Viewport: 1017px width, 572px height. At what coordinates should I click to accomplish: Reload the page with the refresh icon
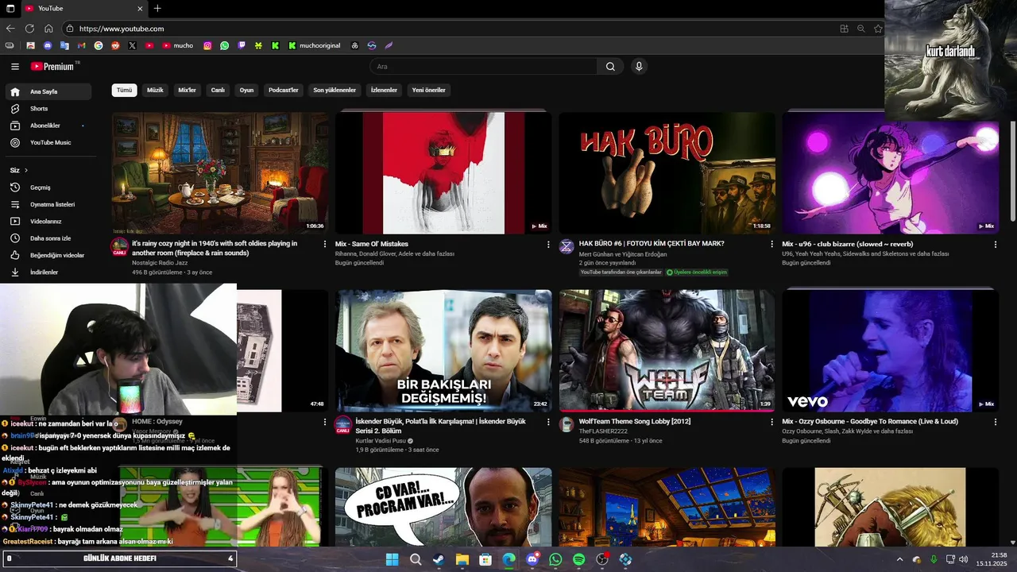coord(29,29)
